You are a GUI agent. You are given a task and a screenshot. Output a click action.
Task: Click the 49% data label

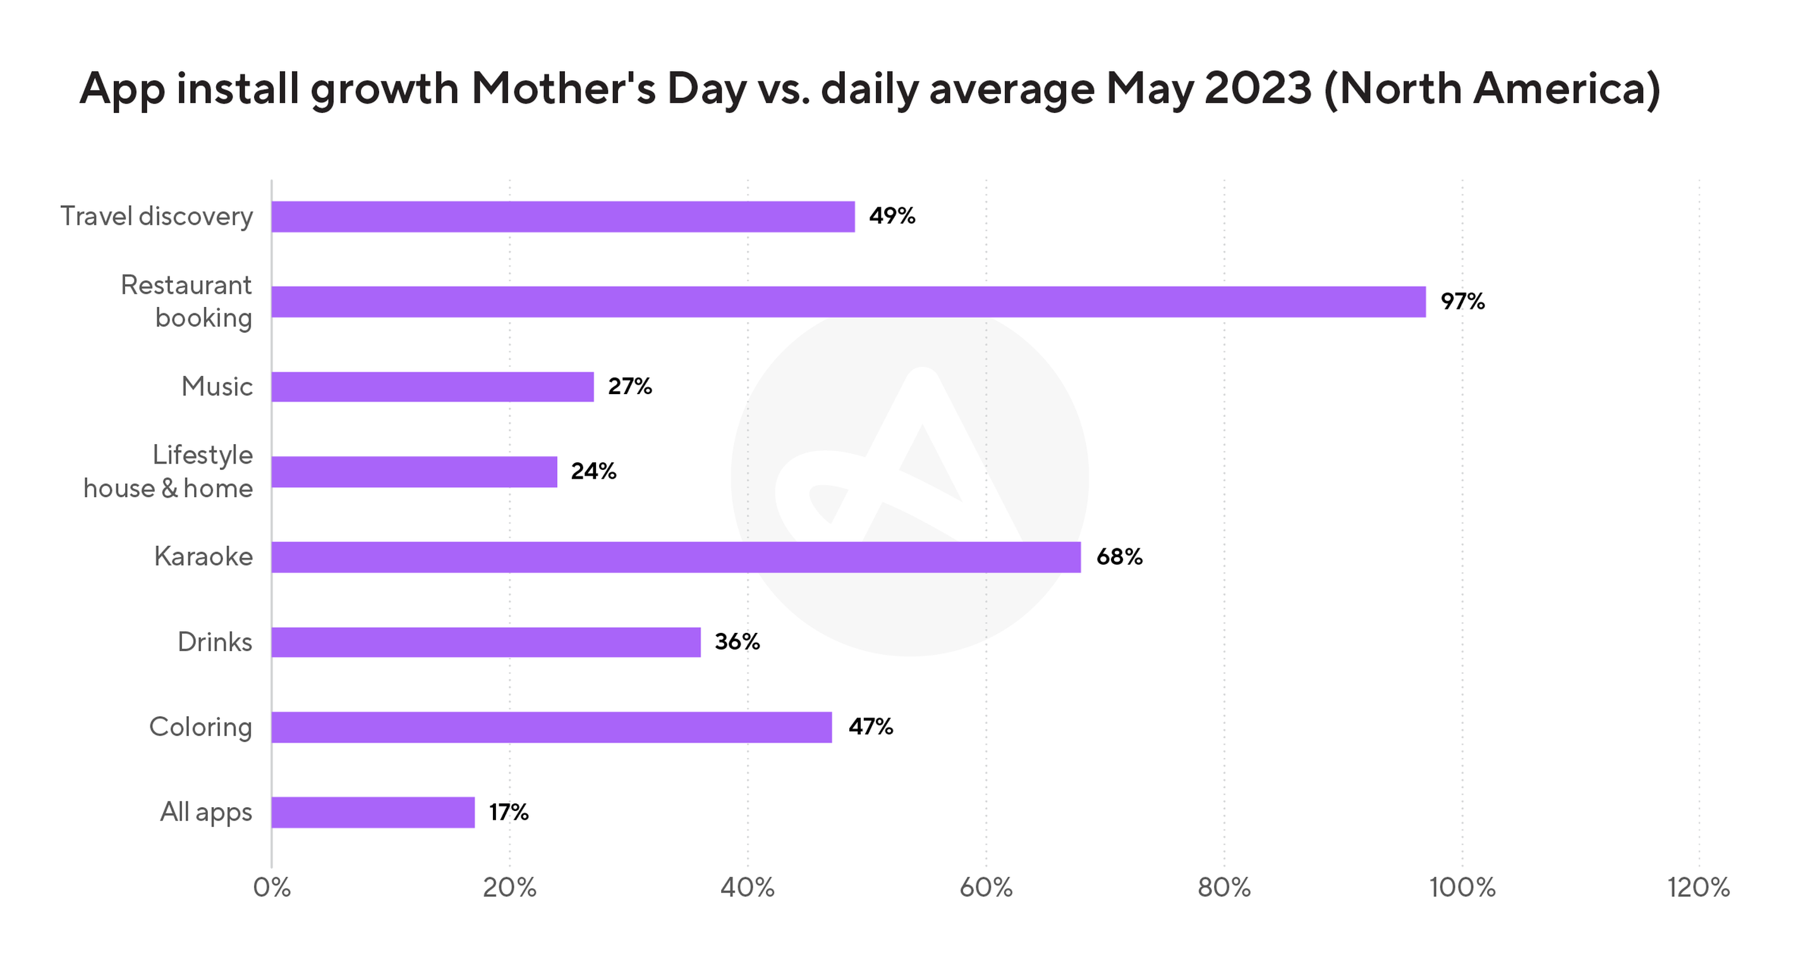tap(892, 216)
